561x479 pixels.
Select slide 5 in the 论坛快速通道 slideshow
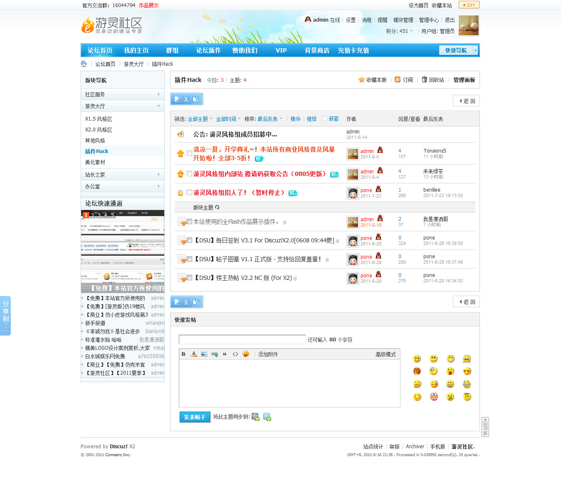tap(112, 215)
